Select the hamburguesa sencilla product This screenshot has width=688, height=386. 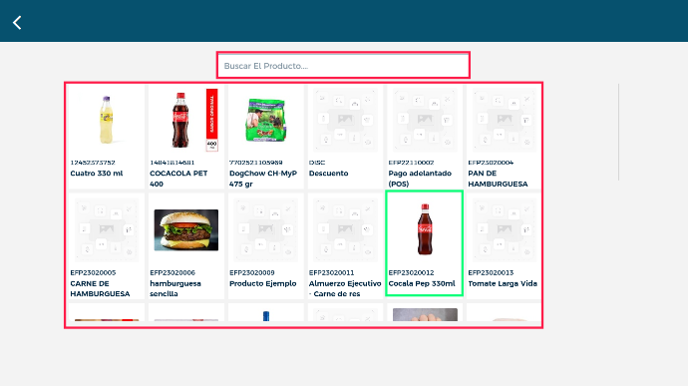[186, 246]
